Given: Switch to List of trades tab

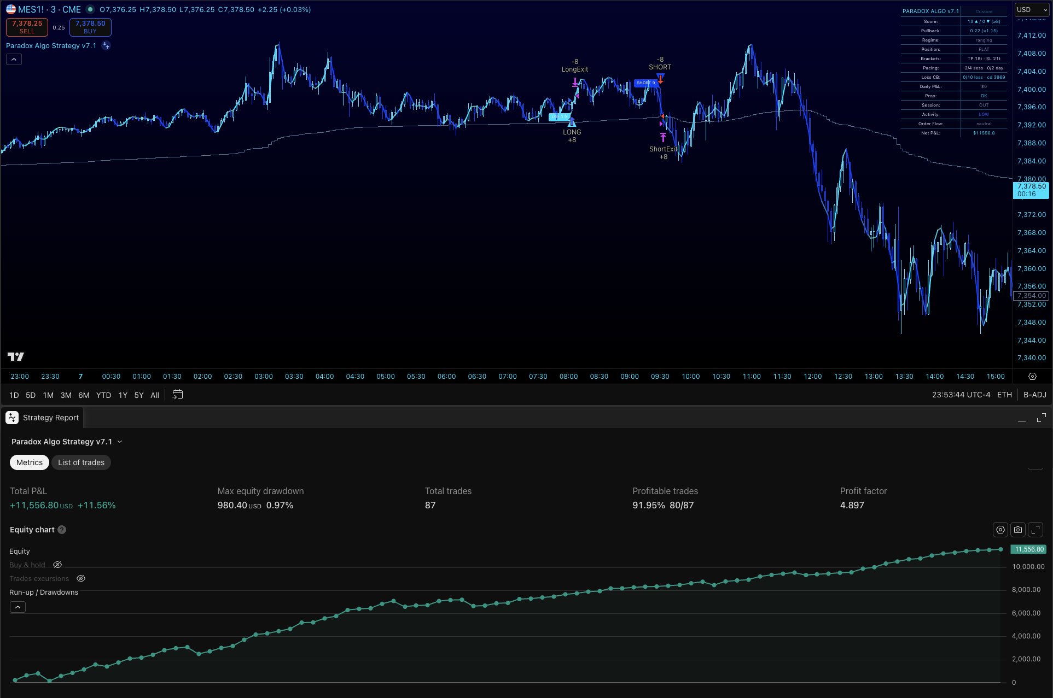Looking at the screenshot, I should pos(81,462).
